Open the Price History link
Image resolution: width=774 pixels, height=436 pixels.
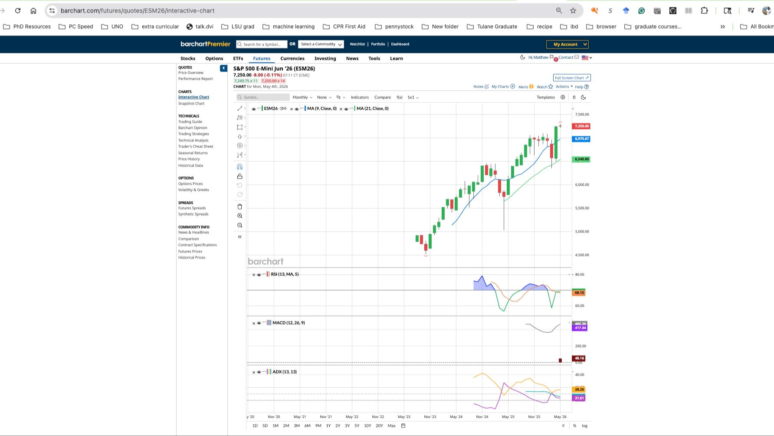pos(189,159)
